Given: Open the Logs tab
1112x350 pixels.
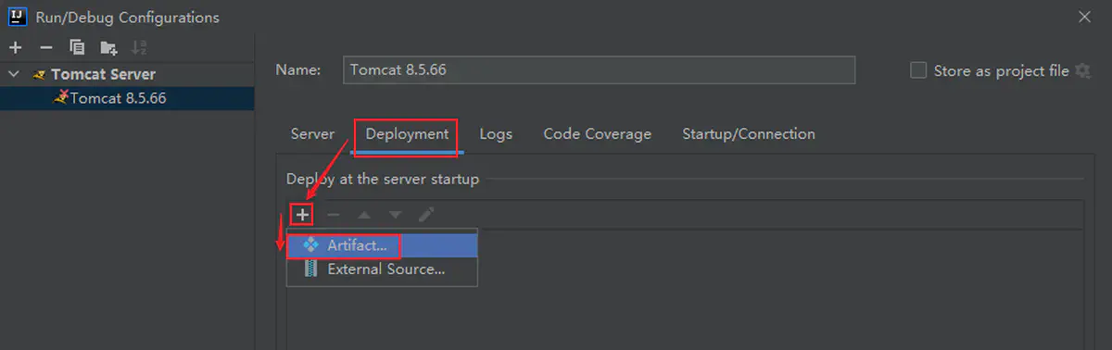Looking at the screenshot, I should pos(496,133).
